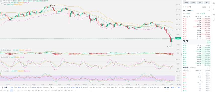Toggle 自动 auto scale
216x92 pixels.
pos(179,87)
